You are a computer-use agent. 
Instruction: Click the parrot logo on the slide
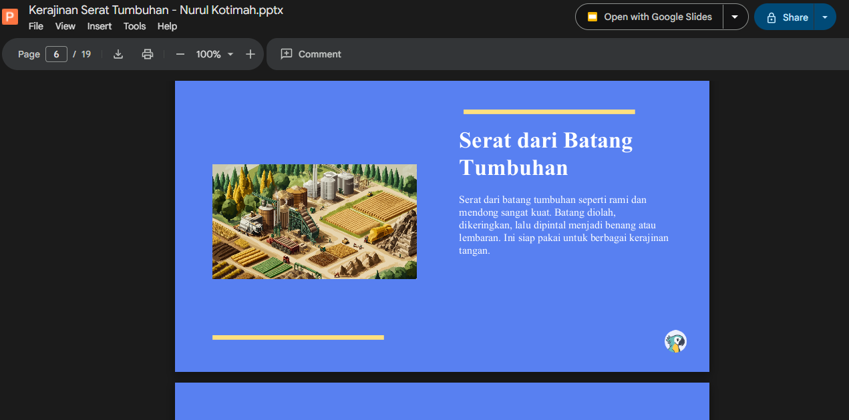pos(675,341)
